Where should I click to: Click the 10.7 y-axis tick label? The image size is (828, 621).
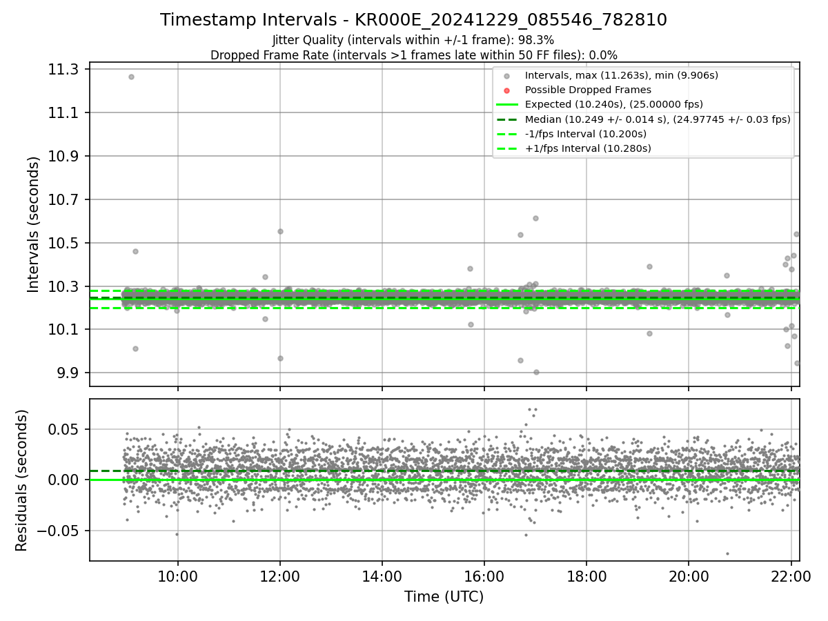[x=64, y=199]
